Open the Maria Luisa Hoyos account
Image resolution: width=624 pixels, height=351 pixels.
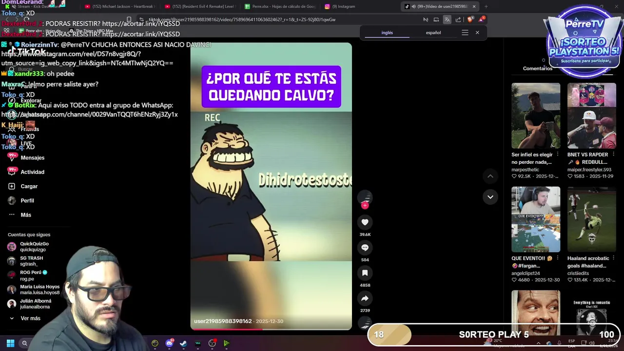(34, 290)
